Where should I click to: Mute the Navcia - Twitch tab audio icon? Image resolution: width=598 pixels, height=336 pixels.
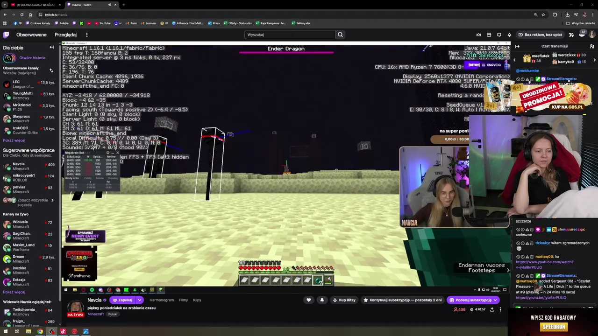click(x=110, y=5)
